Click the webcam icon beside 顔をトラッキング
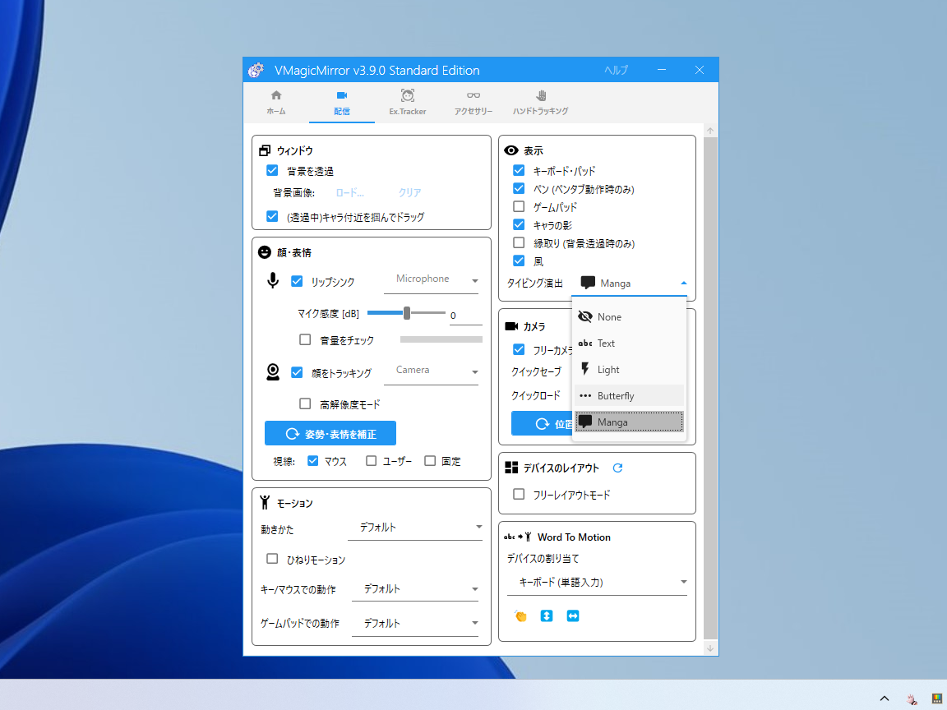The height and width of the screenshot is (710, 947). pyautogui.click(x=271, y=371)
